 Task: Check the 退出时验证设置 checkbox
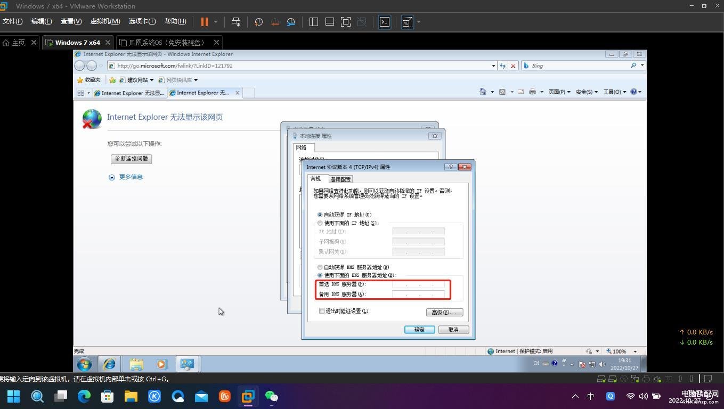(322, 310)
